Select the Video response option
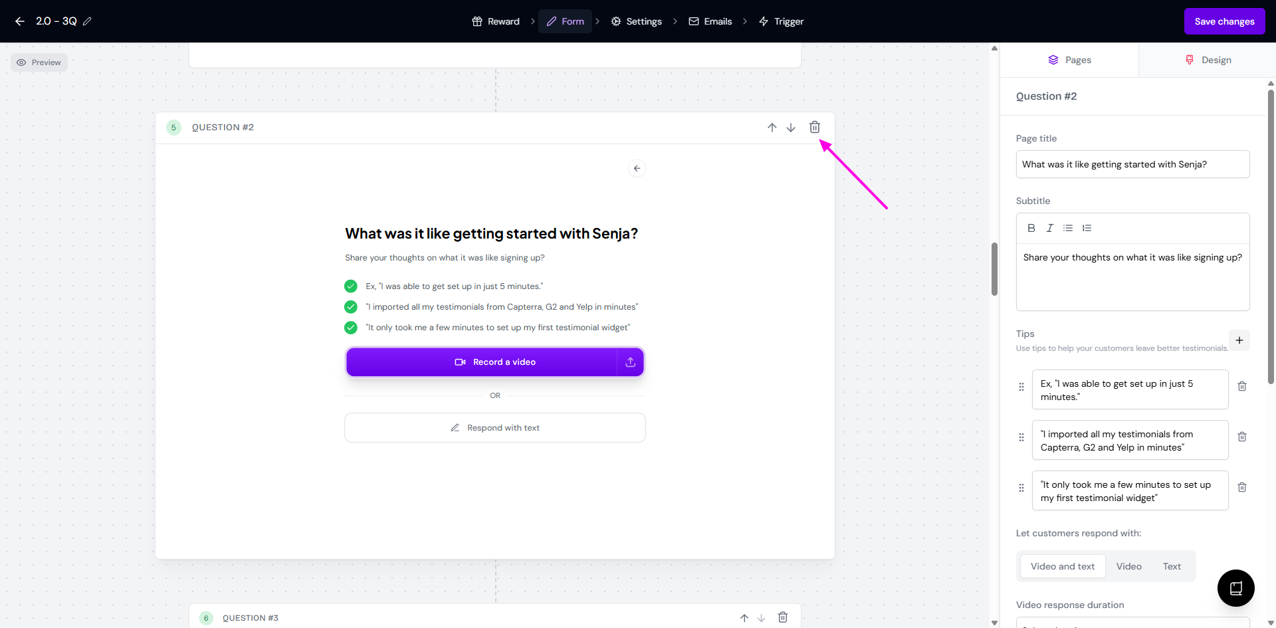The height and width of the screenshot is (628, 1276). click(x=1128, y=566)
